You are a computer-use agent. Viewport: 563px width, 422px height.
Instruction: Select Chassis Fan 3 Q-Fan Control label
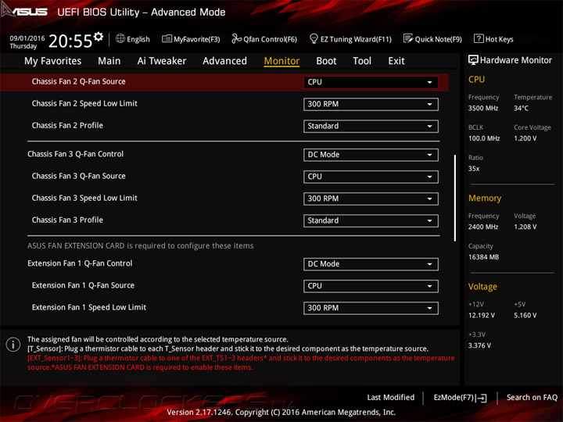75,154
